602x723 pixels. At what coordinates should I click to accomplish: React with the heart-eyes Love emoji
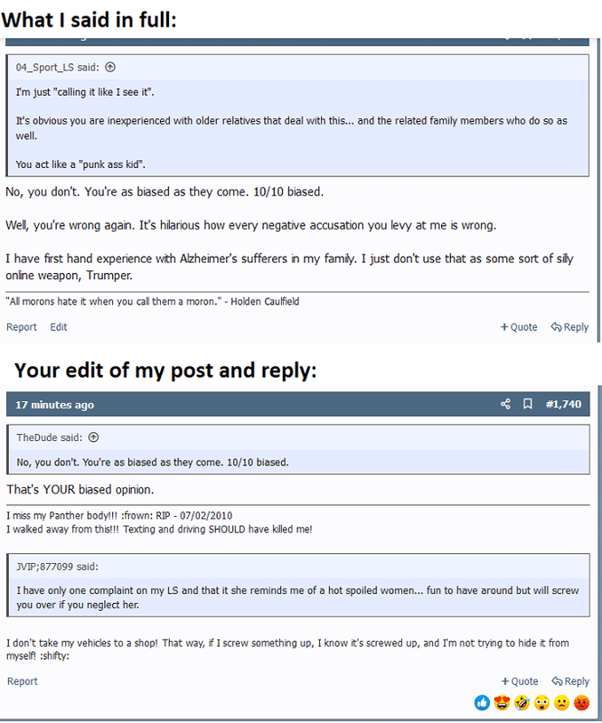coord(502,702)
